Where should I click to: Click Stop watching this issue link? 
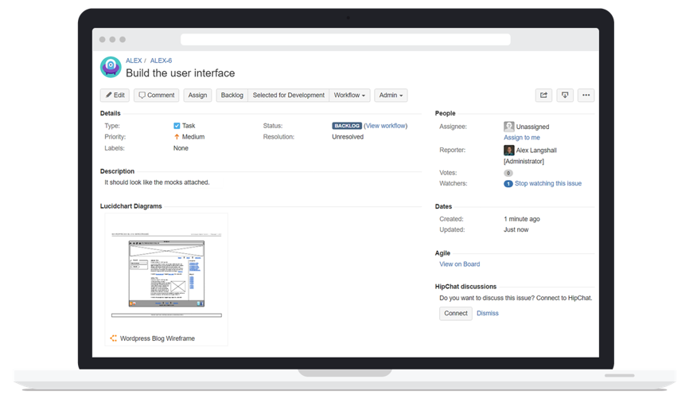pos(548,184)
